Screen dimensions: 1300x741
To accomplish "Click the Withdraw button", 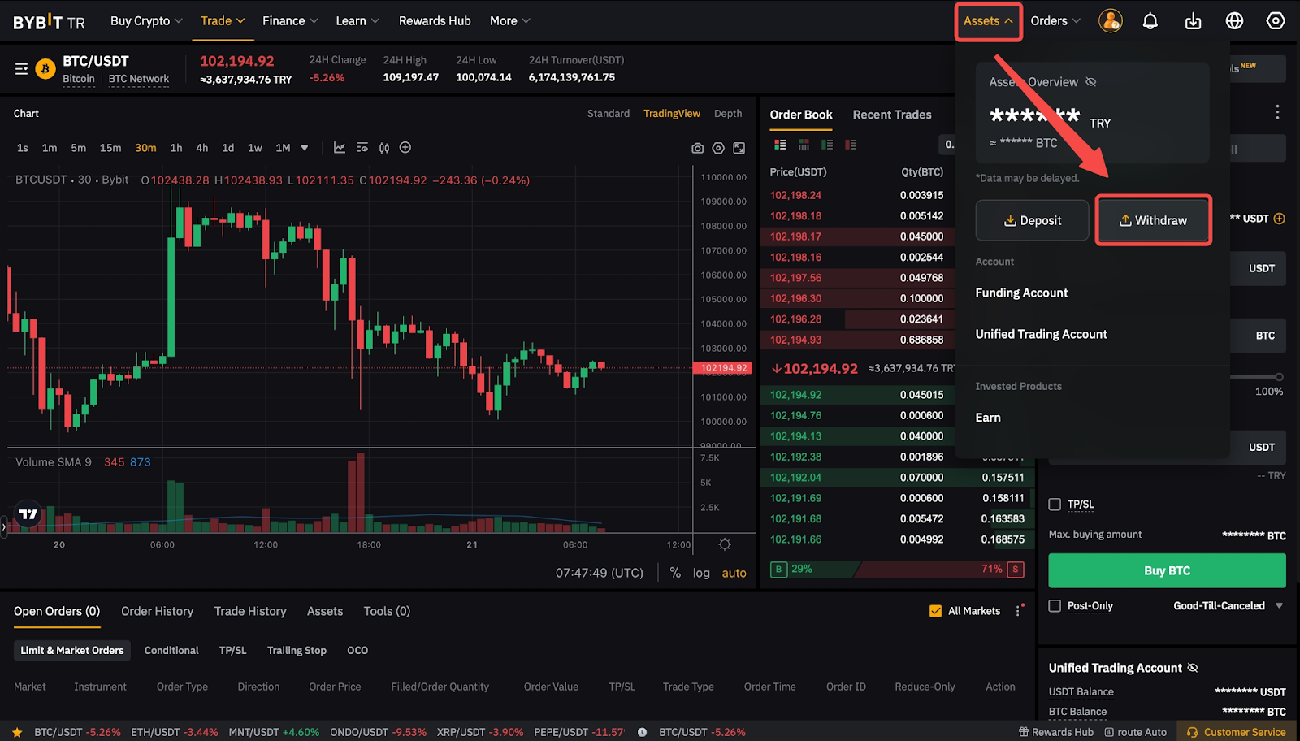I will click(1153, 220).
